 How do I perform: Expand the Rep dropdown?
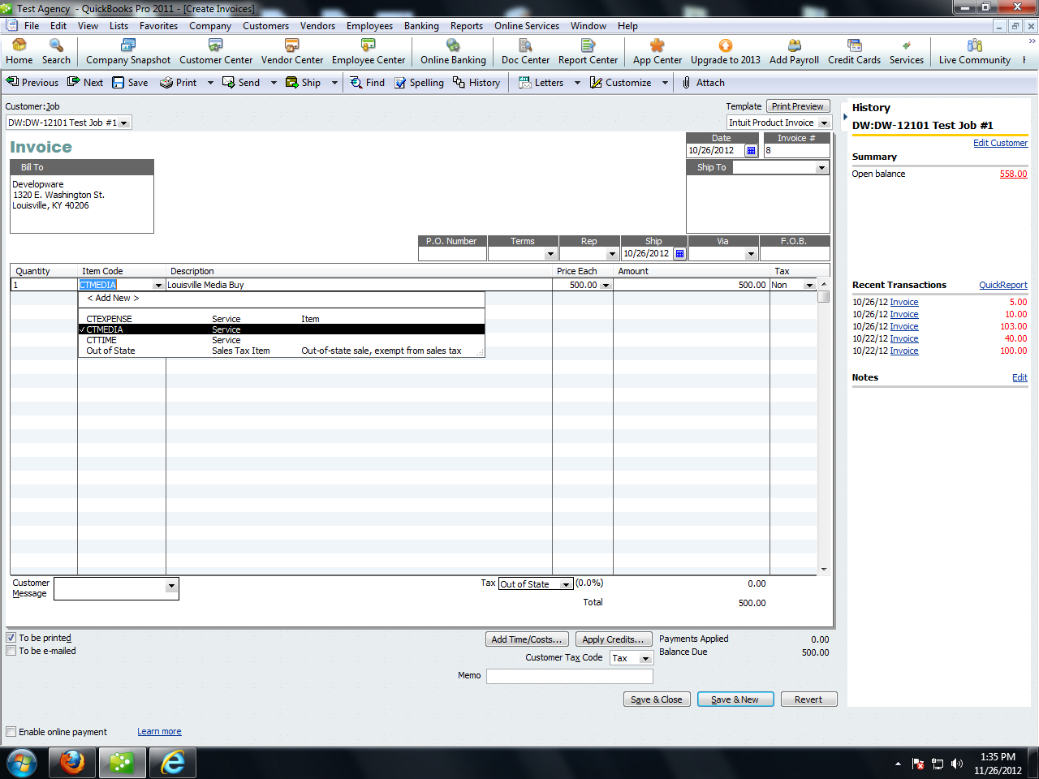tap(612, 254)
